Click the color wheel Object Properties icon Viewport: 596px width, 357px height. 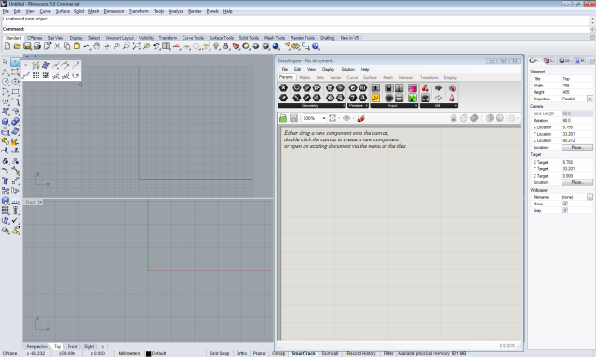click(246, 46)
